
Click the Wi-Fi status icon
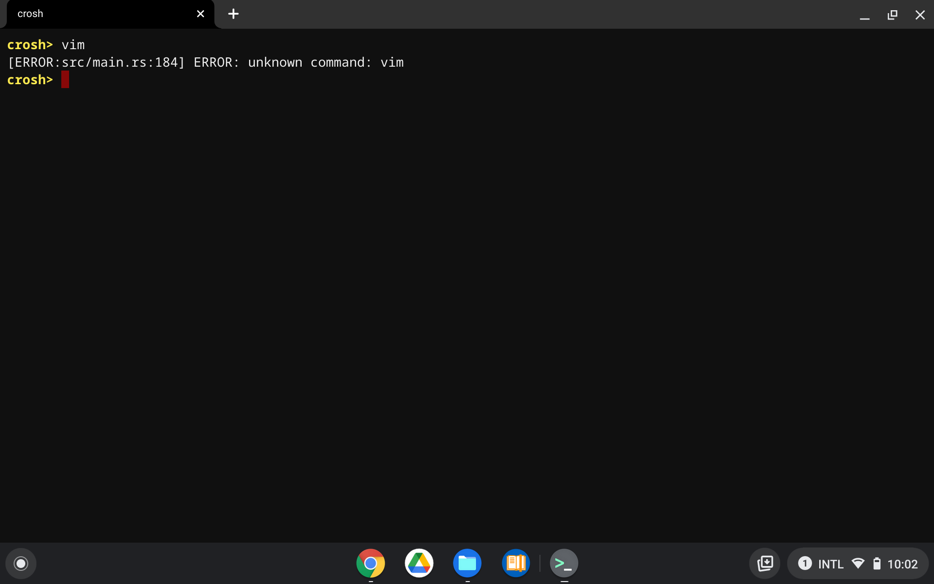[858, 564]
